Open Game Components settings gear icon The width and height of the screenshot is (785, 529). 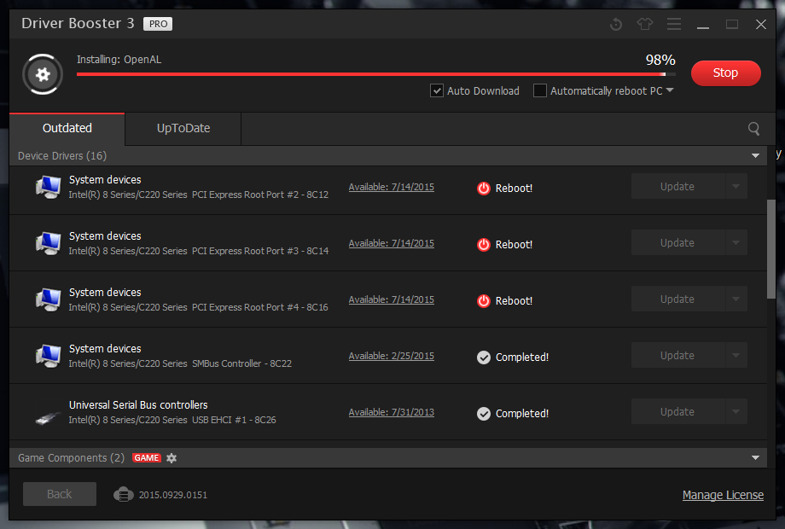coord(172,458)
